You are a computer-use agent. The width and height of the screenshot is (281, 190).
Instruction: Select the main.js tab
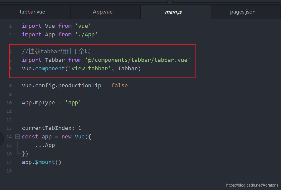pos(173,12)
